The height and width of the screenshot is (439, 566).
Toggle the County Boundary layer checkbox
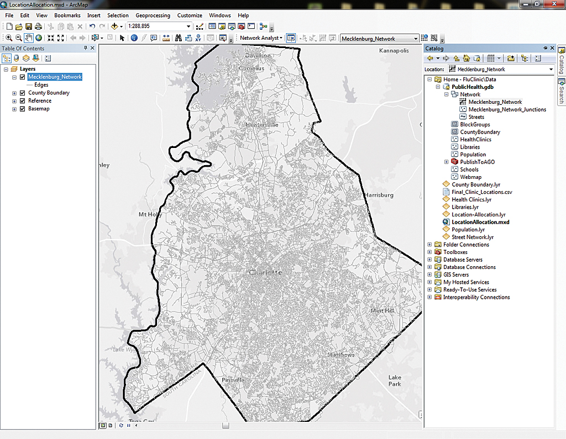click(x=22, y=93)
